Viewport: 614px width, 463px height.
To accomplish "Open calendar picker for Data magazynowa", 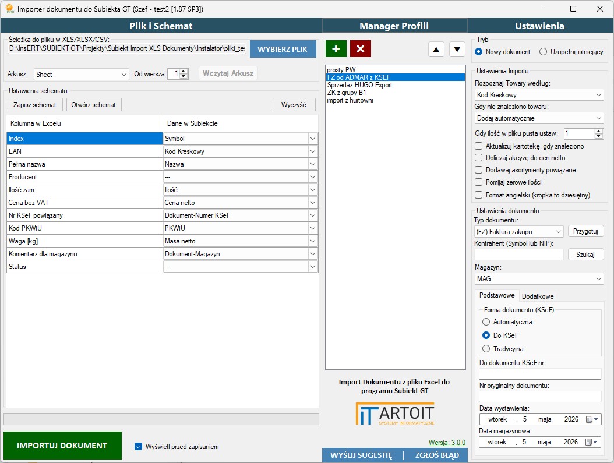I will click(x=592, y=442).
